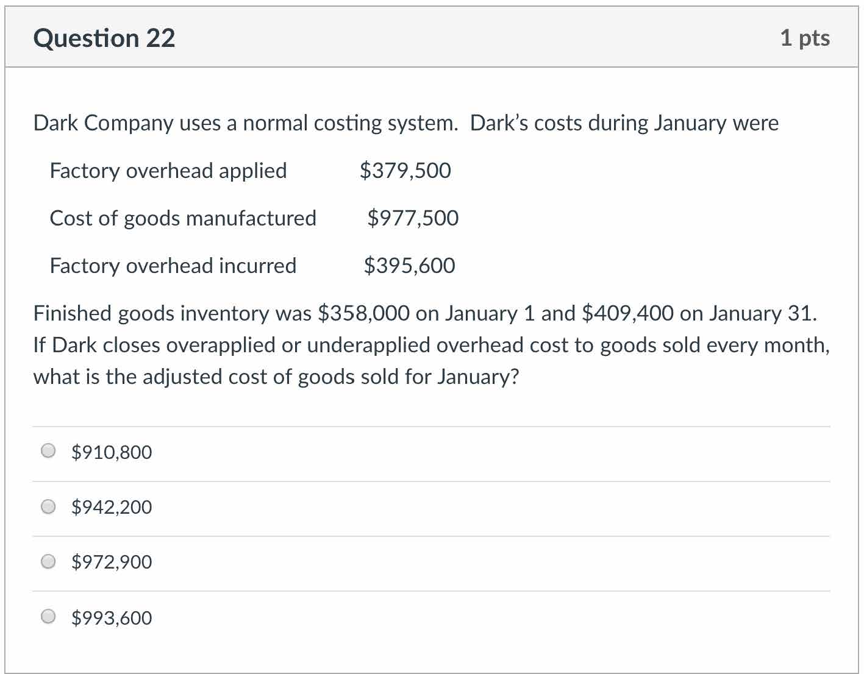Mark the $972,900 radio button
864x674 pixels.
(48, 561)
